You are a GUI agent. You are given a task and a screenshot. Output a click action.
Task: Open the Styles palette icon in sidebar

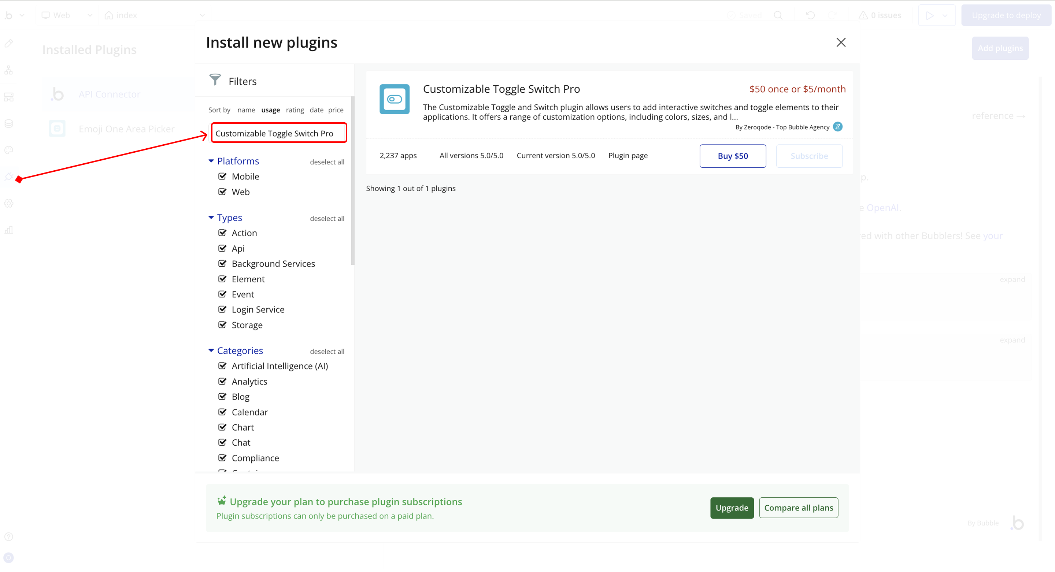(x=8, y=150)
